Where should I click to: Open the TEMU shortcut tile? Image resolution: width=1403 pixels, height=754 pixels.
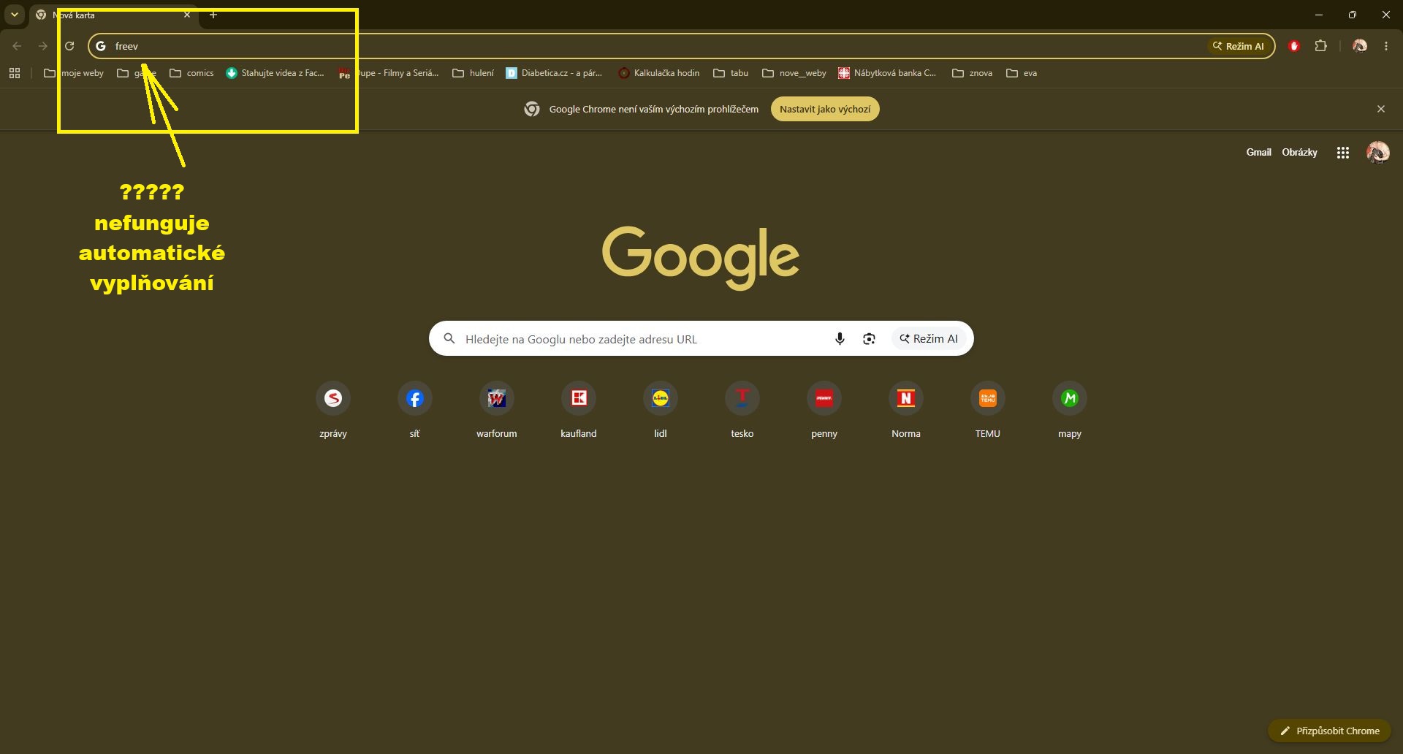[988, 410]
